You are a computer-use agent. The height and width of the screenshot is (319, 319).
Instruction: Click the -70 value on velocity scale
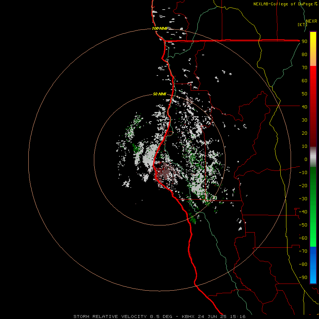[x=303, y=251]
